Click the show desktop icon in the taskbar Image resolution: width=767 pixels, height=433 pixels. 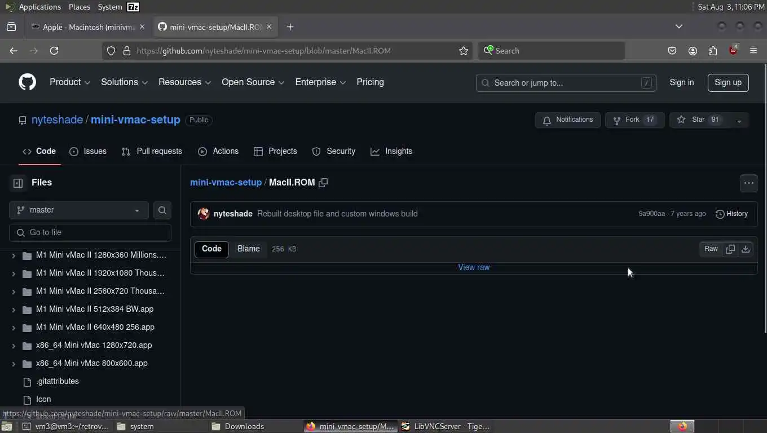[7, 426]
